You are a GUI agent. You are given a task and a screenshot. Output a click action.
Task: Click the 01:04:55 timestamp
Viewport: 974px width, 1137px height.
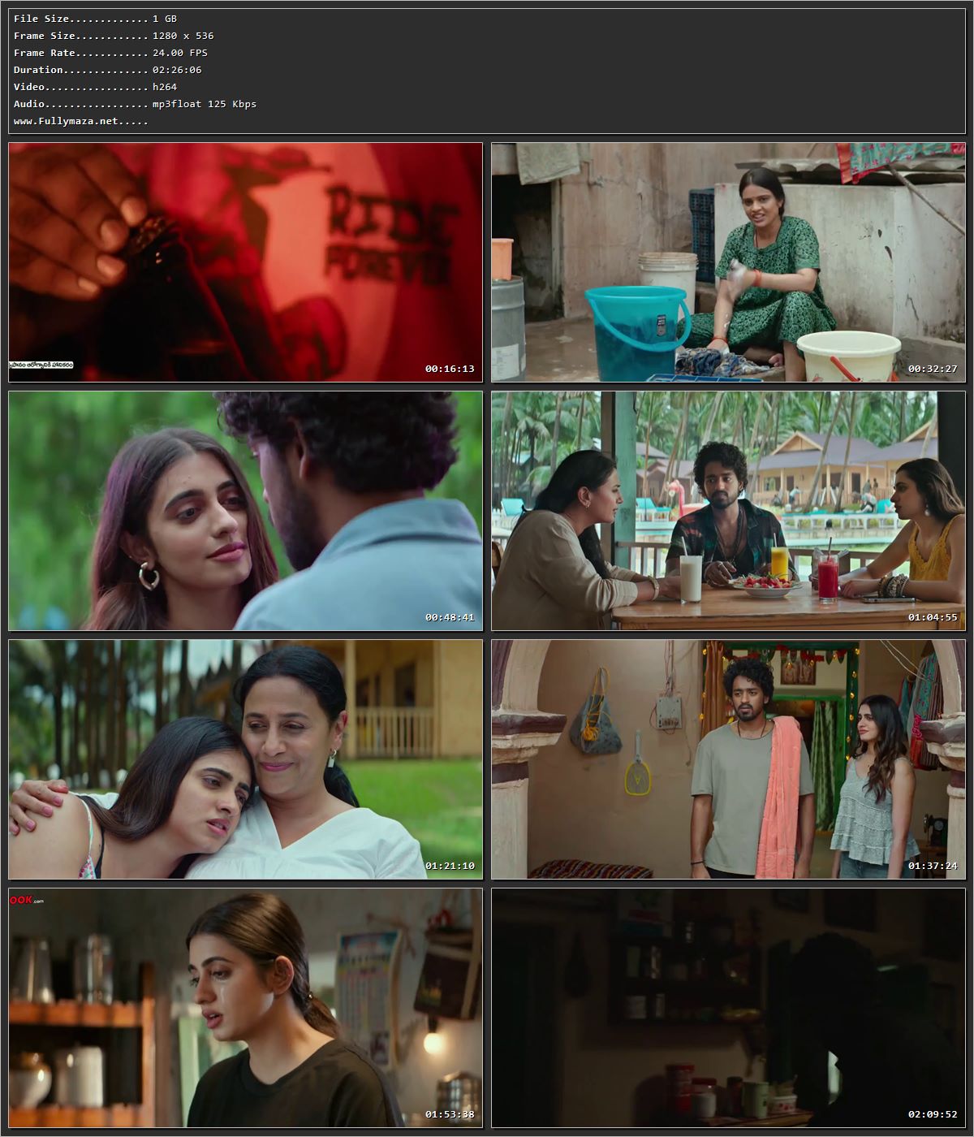tap(933, 617)
